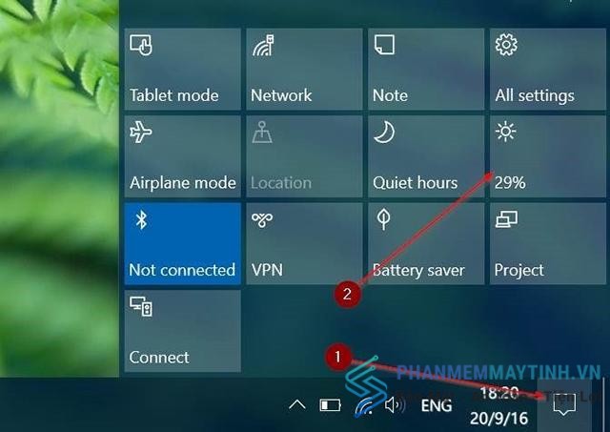Open the Project display tile
The image size is (610, 432).
(548, 243)
